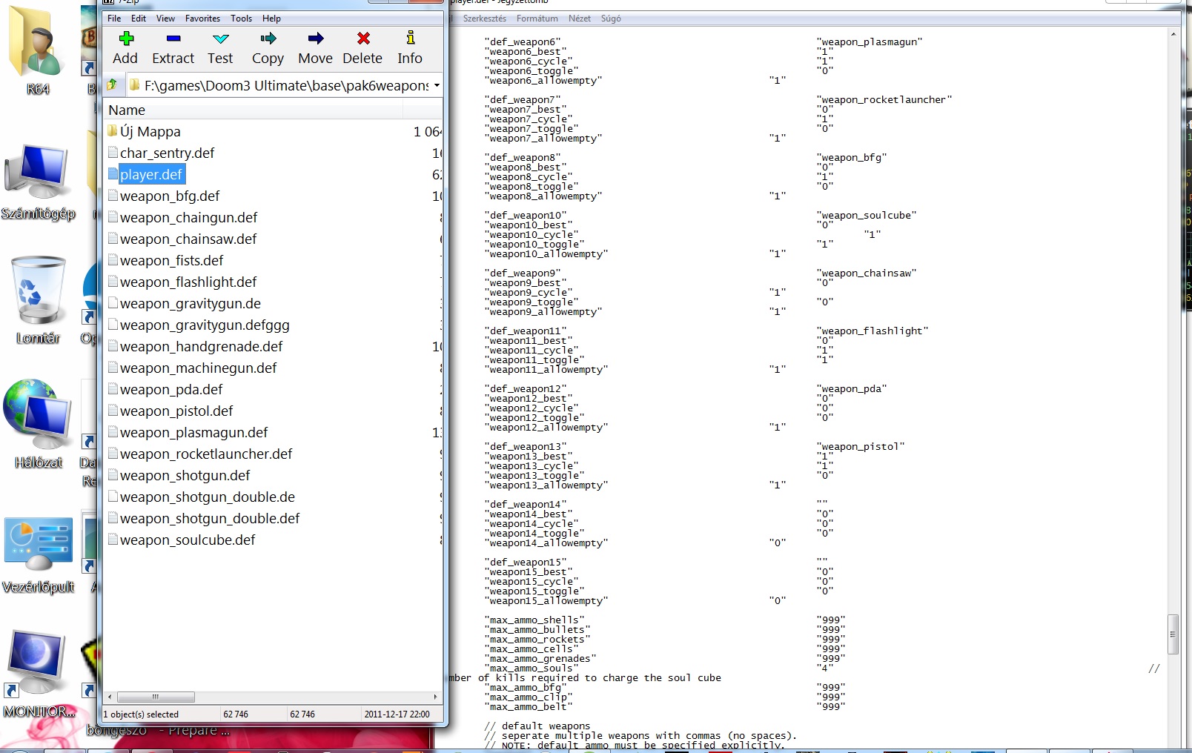Open the Info properties icon
Image resolution: width=1192 pixels, height=753 pixels.
click(x=410, y=38)
